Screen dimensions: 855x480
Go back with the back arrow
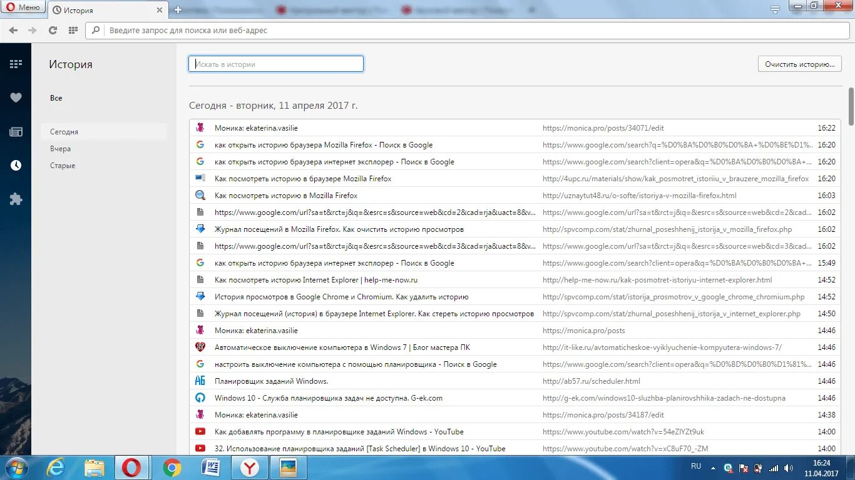(13, 30)
